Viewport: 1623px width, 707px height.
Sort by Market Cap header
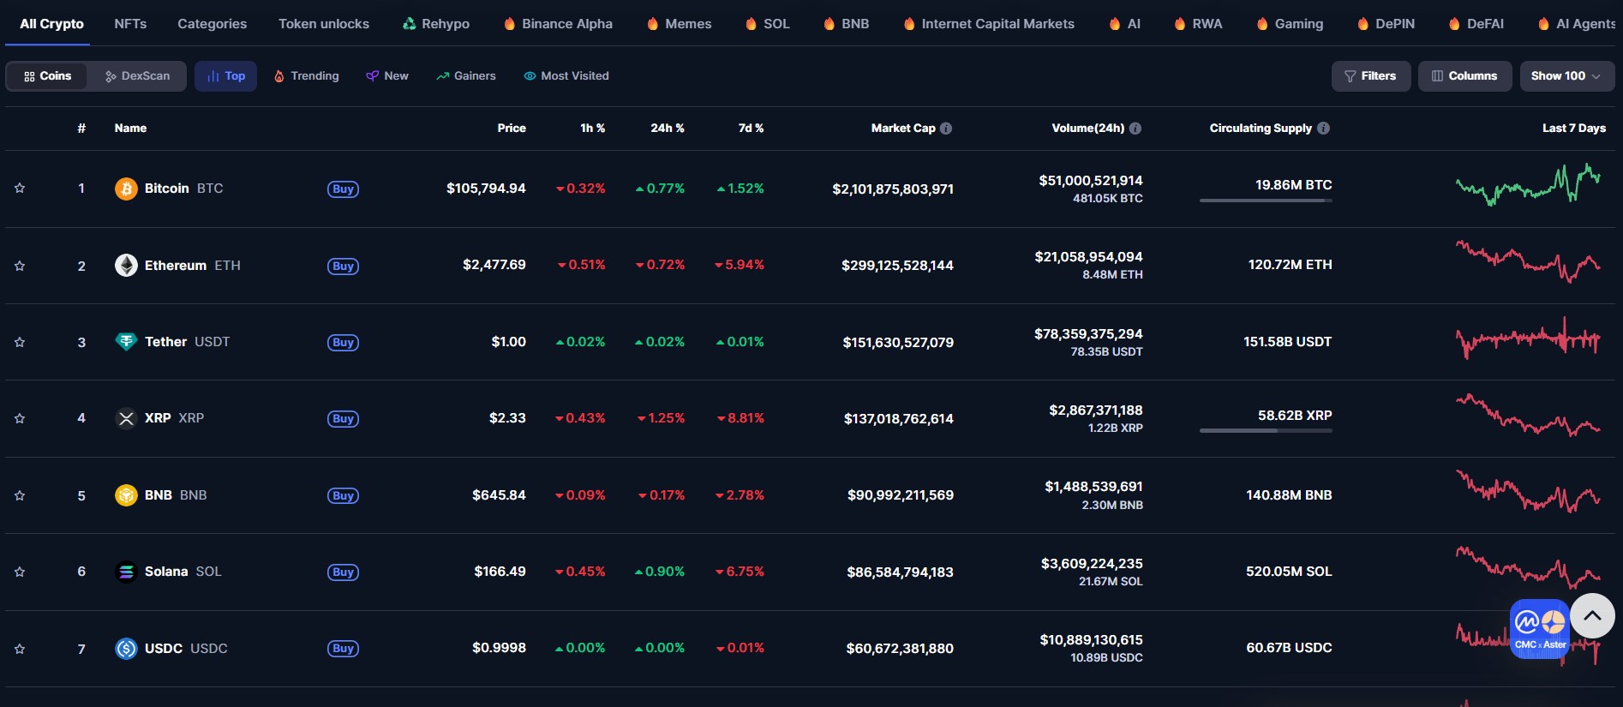coord(903,129)
